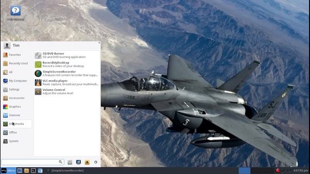
Task: Open the Office category
Action: [x=16, y=132]
